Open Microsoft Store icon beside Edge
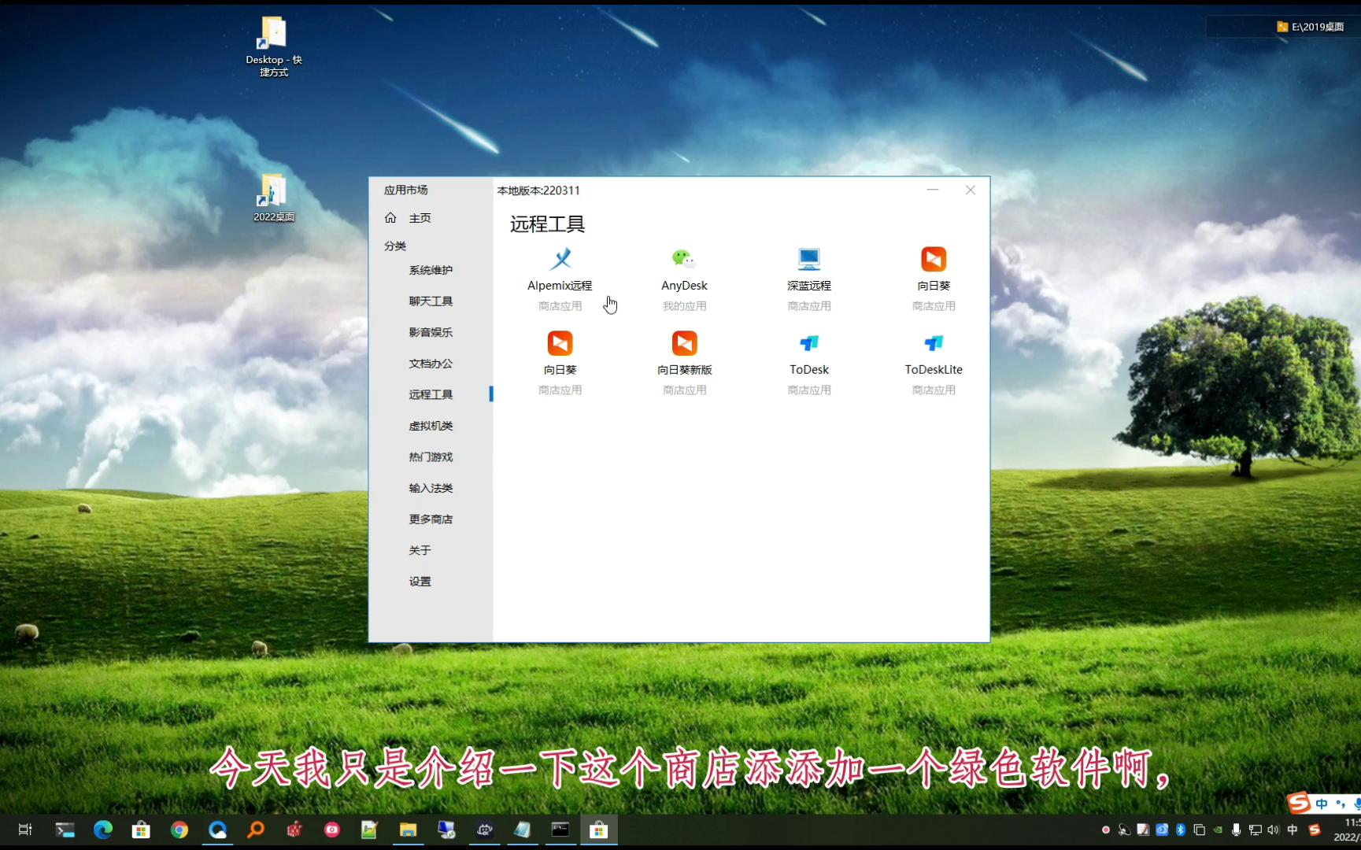 (141, 830)
